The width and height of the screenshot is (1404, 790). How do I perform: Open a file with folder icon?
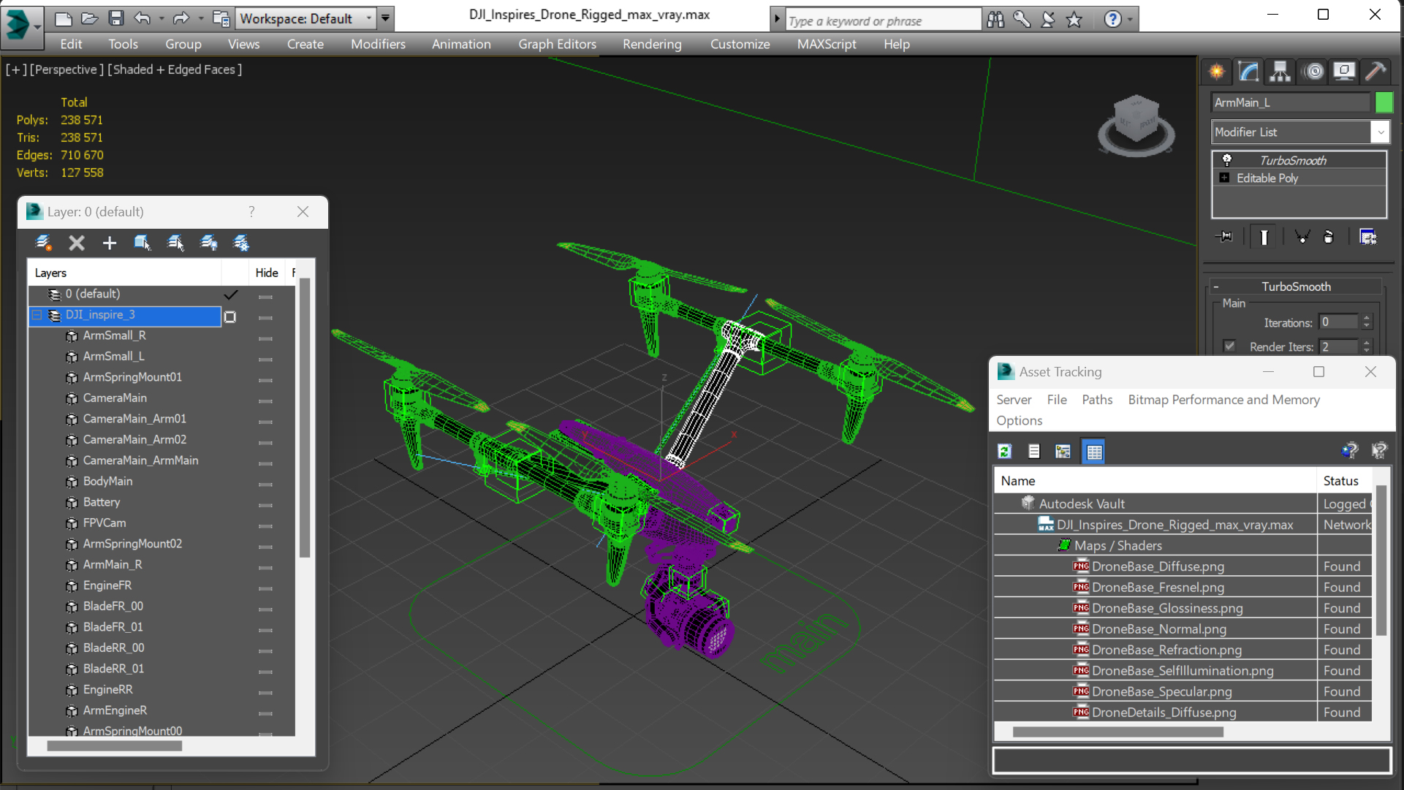(x=89, y=18)
